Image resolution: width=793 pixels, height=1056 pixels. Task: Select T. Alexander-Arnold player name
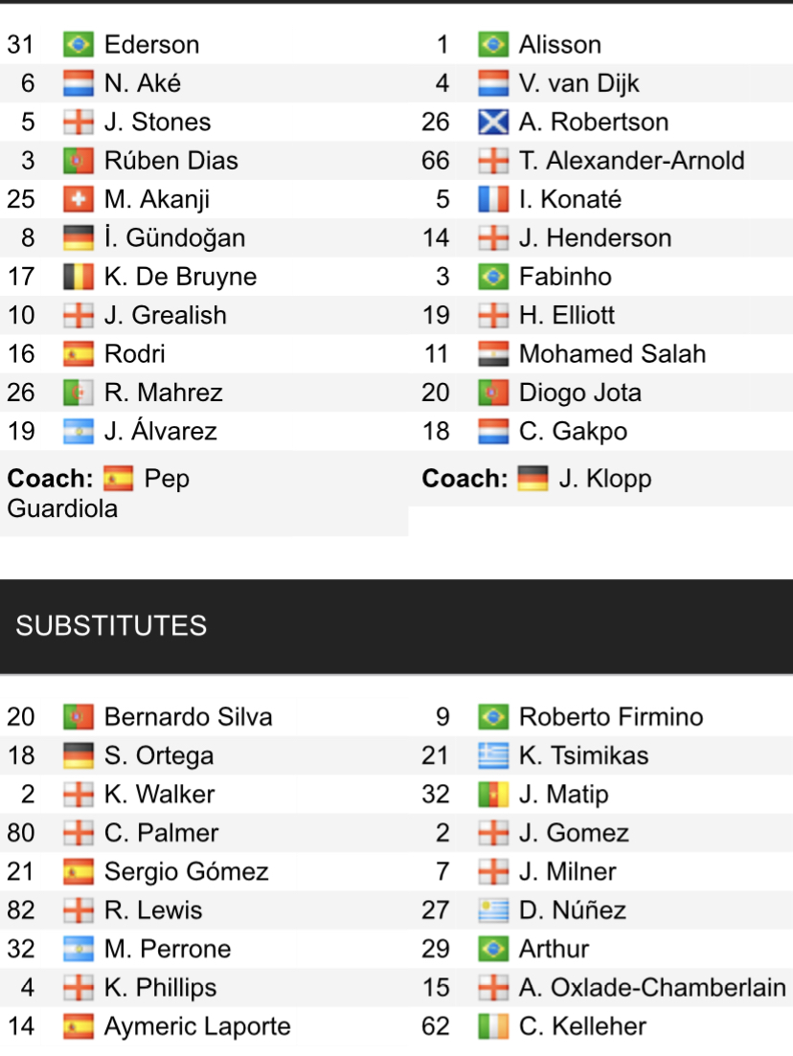tap(631, 161)
